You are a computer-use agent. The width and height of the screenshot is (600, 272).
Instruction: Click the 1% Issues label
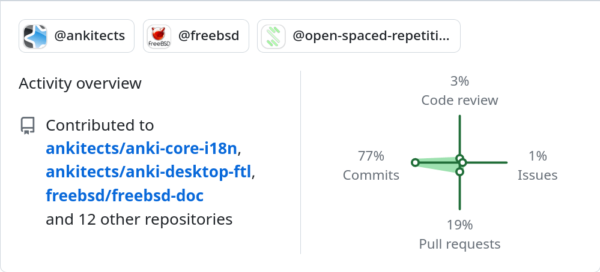pos(538,166)
